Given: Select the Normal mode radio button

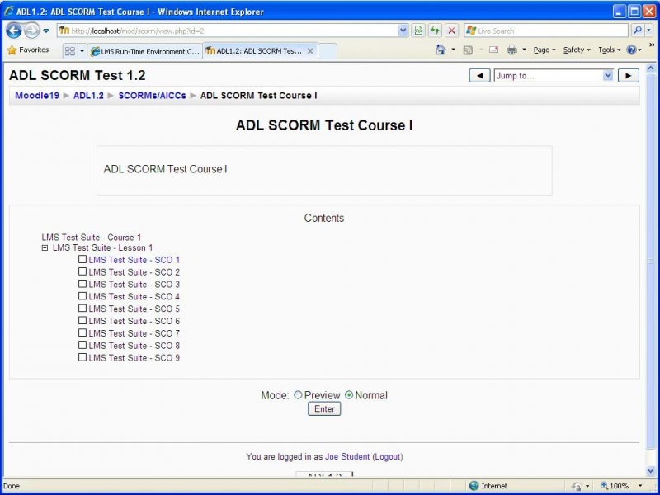Looking at the screenshot, I should pos(349,395).
